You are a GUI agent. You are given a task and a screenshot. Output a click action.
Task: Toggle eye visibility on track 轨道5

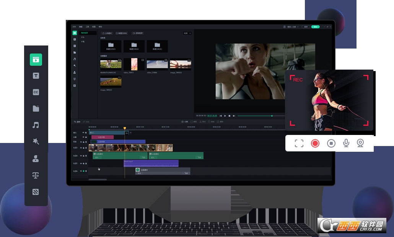click(x=81, y=163)
